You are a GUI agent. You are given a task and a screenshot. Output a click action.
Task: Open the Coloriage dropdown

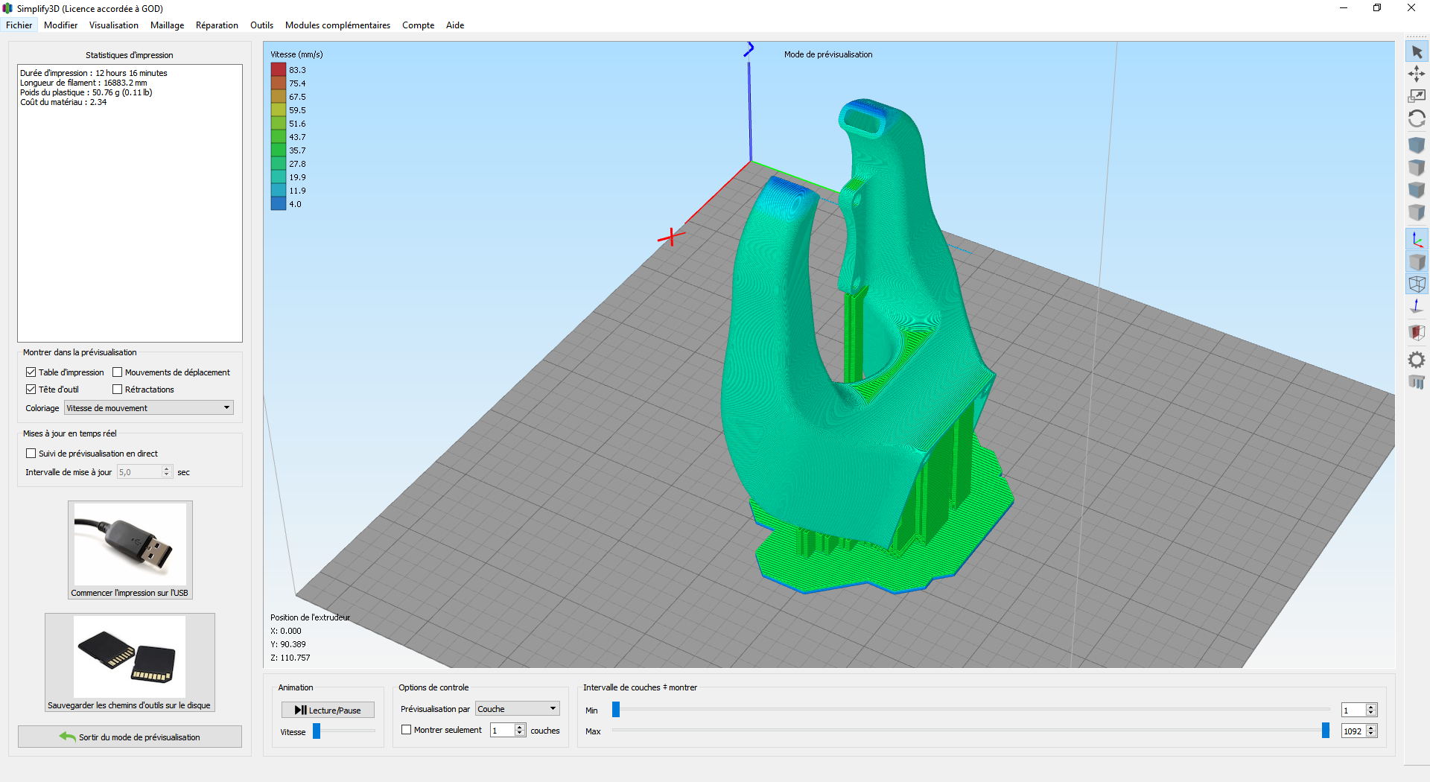(x=149, y=407)
